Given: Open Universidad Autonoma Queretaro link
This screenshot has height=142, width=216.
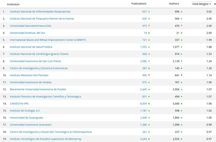Looking at the screenshot, I should [31, 125].
